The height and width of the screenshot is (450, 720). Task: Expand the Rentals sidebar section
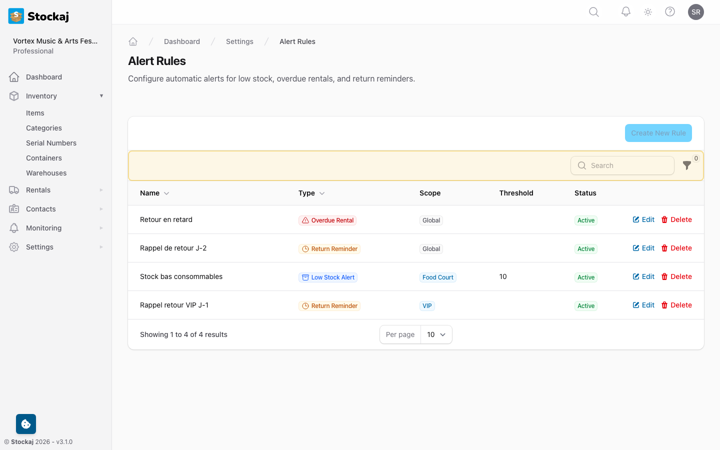[38, 190]
